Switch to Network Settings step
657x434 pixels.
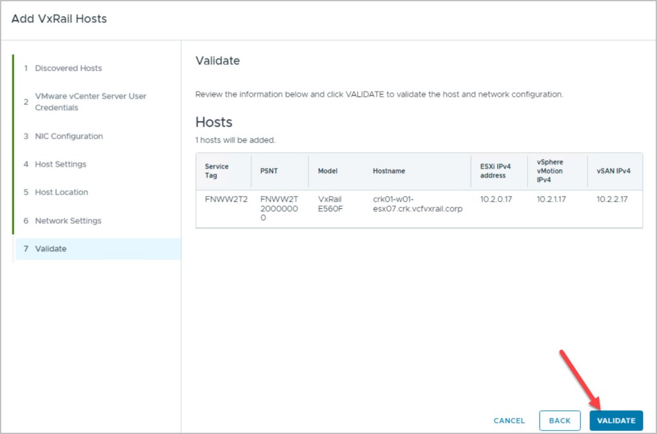(x=68, y=221)
